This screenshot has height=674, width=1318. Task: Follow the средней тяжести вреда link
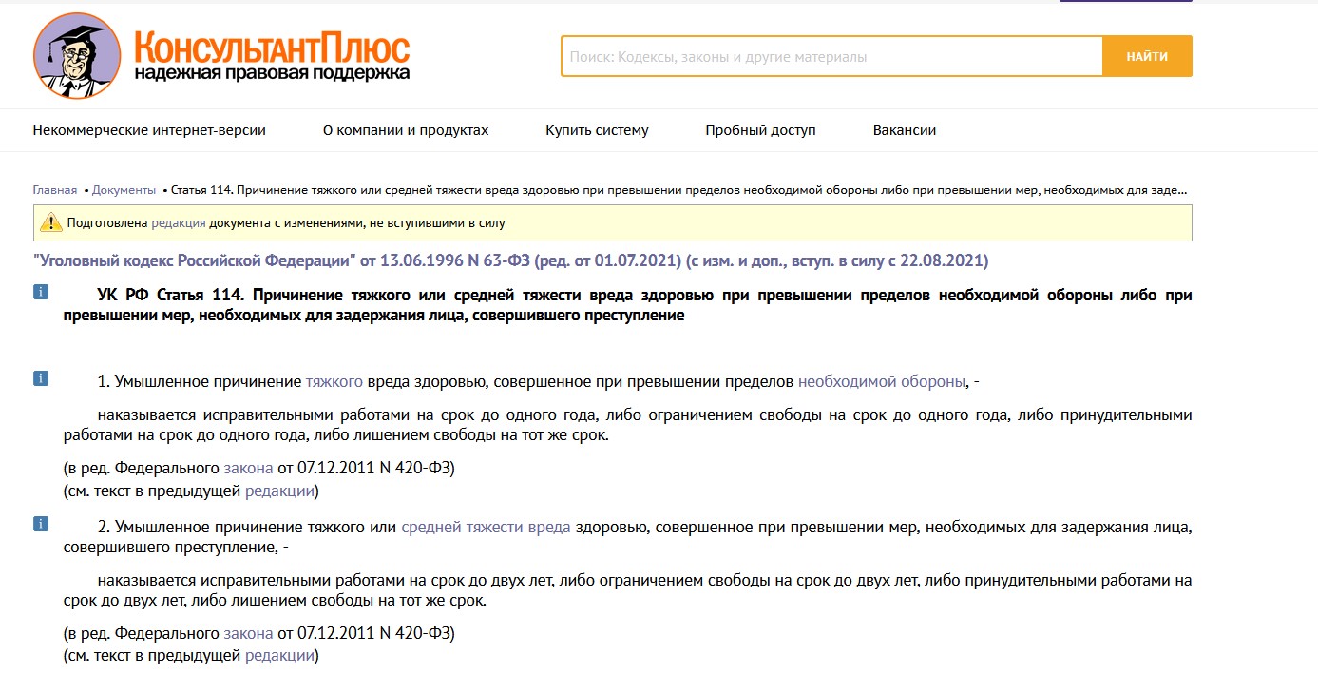pyautogui.click(x=486, y=527)
